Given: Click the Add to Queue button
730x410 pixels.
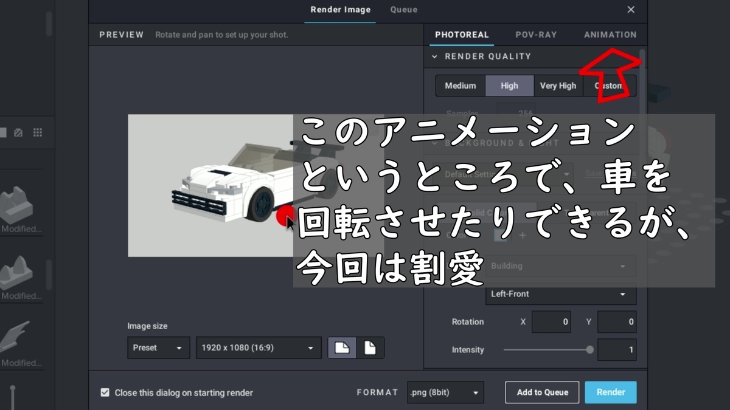Looking at the screenshot, I should (542, 392).
